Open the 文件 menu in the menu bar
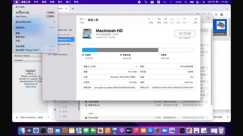The width and height of the screenshot is (243, 136). 36,2
